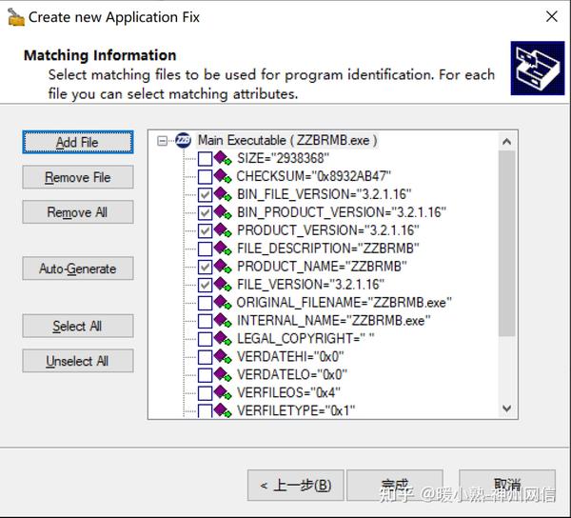Uncheck the PRODUCT_NAME checkbox
This screenshot has width=571, height=518.
tap(205, 267)
